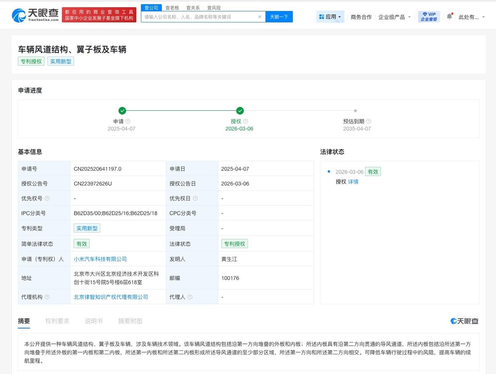Click help icon beside 代理机构 label
The image size is (496, 374).
coord(47,297)
